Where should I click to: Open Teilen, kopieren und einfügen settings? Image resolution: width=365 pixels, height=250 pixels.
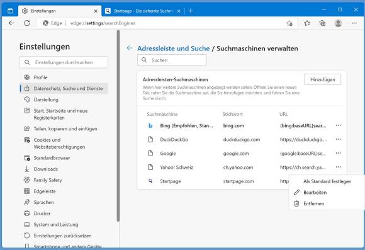click(x=64, y=128)
